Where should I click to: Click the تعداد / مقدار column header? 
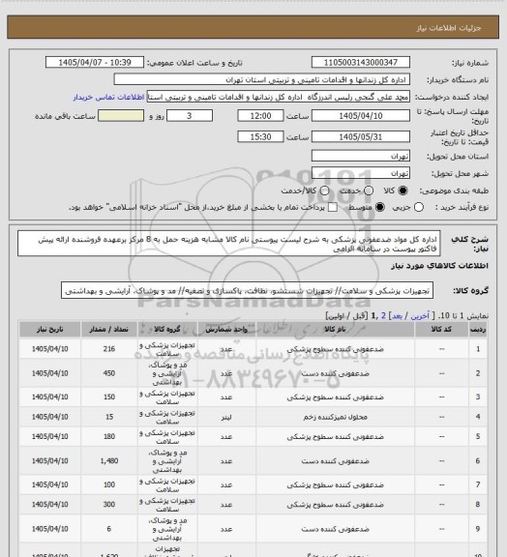[x=109, y=330]
